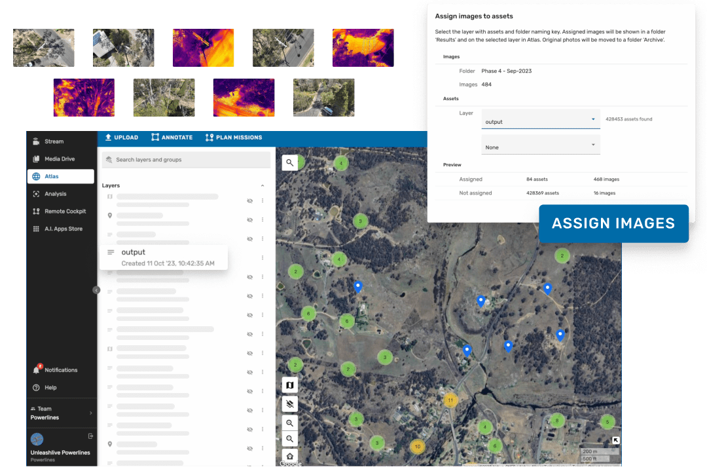The width and height of the screenshot is (707, 469).
Task: Open the Layer dropdown showing 'output'
Action: [x=541, y=121]
